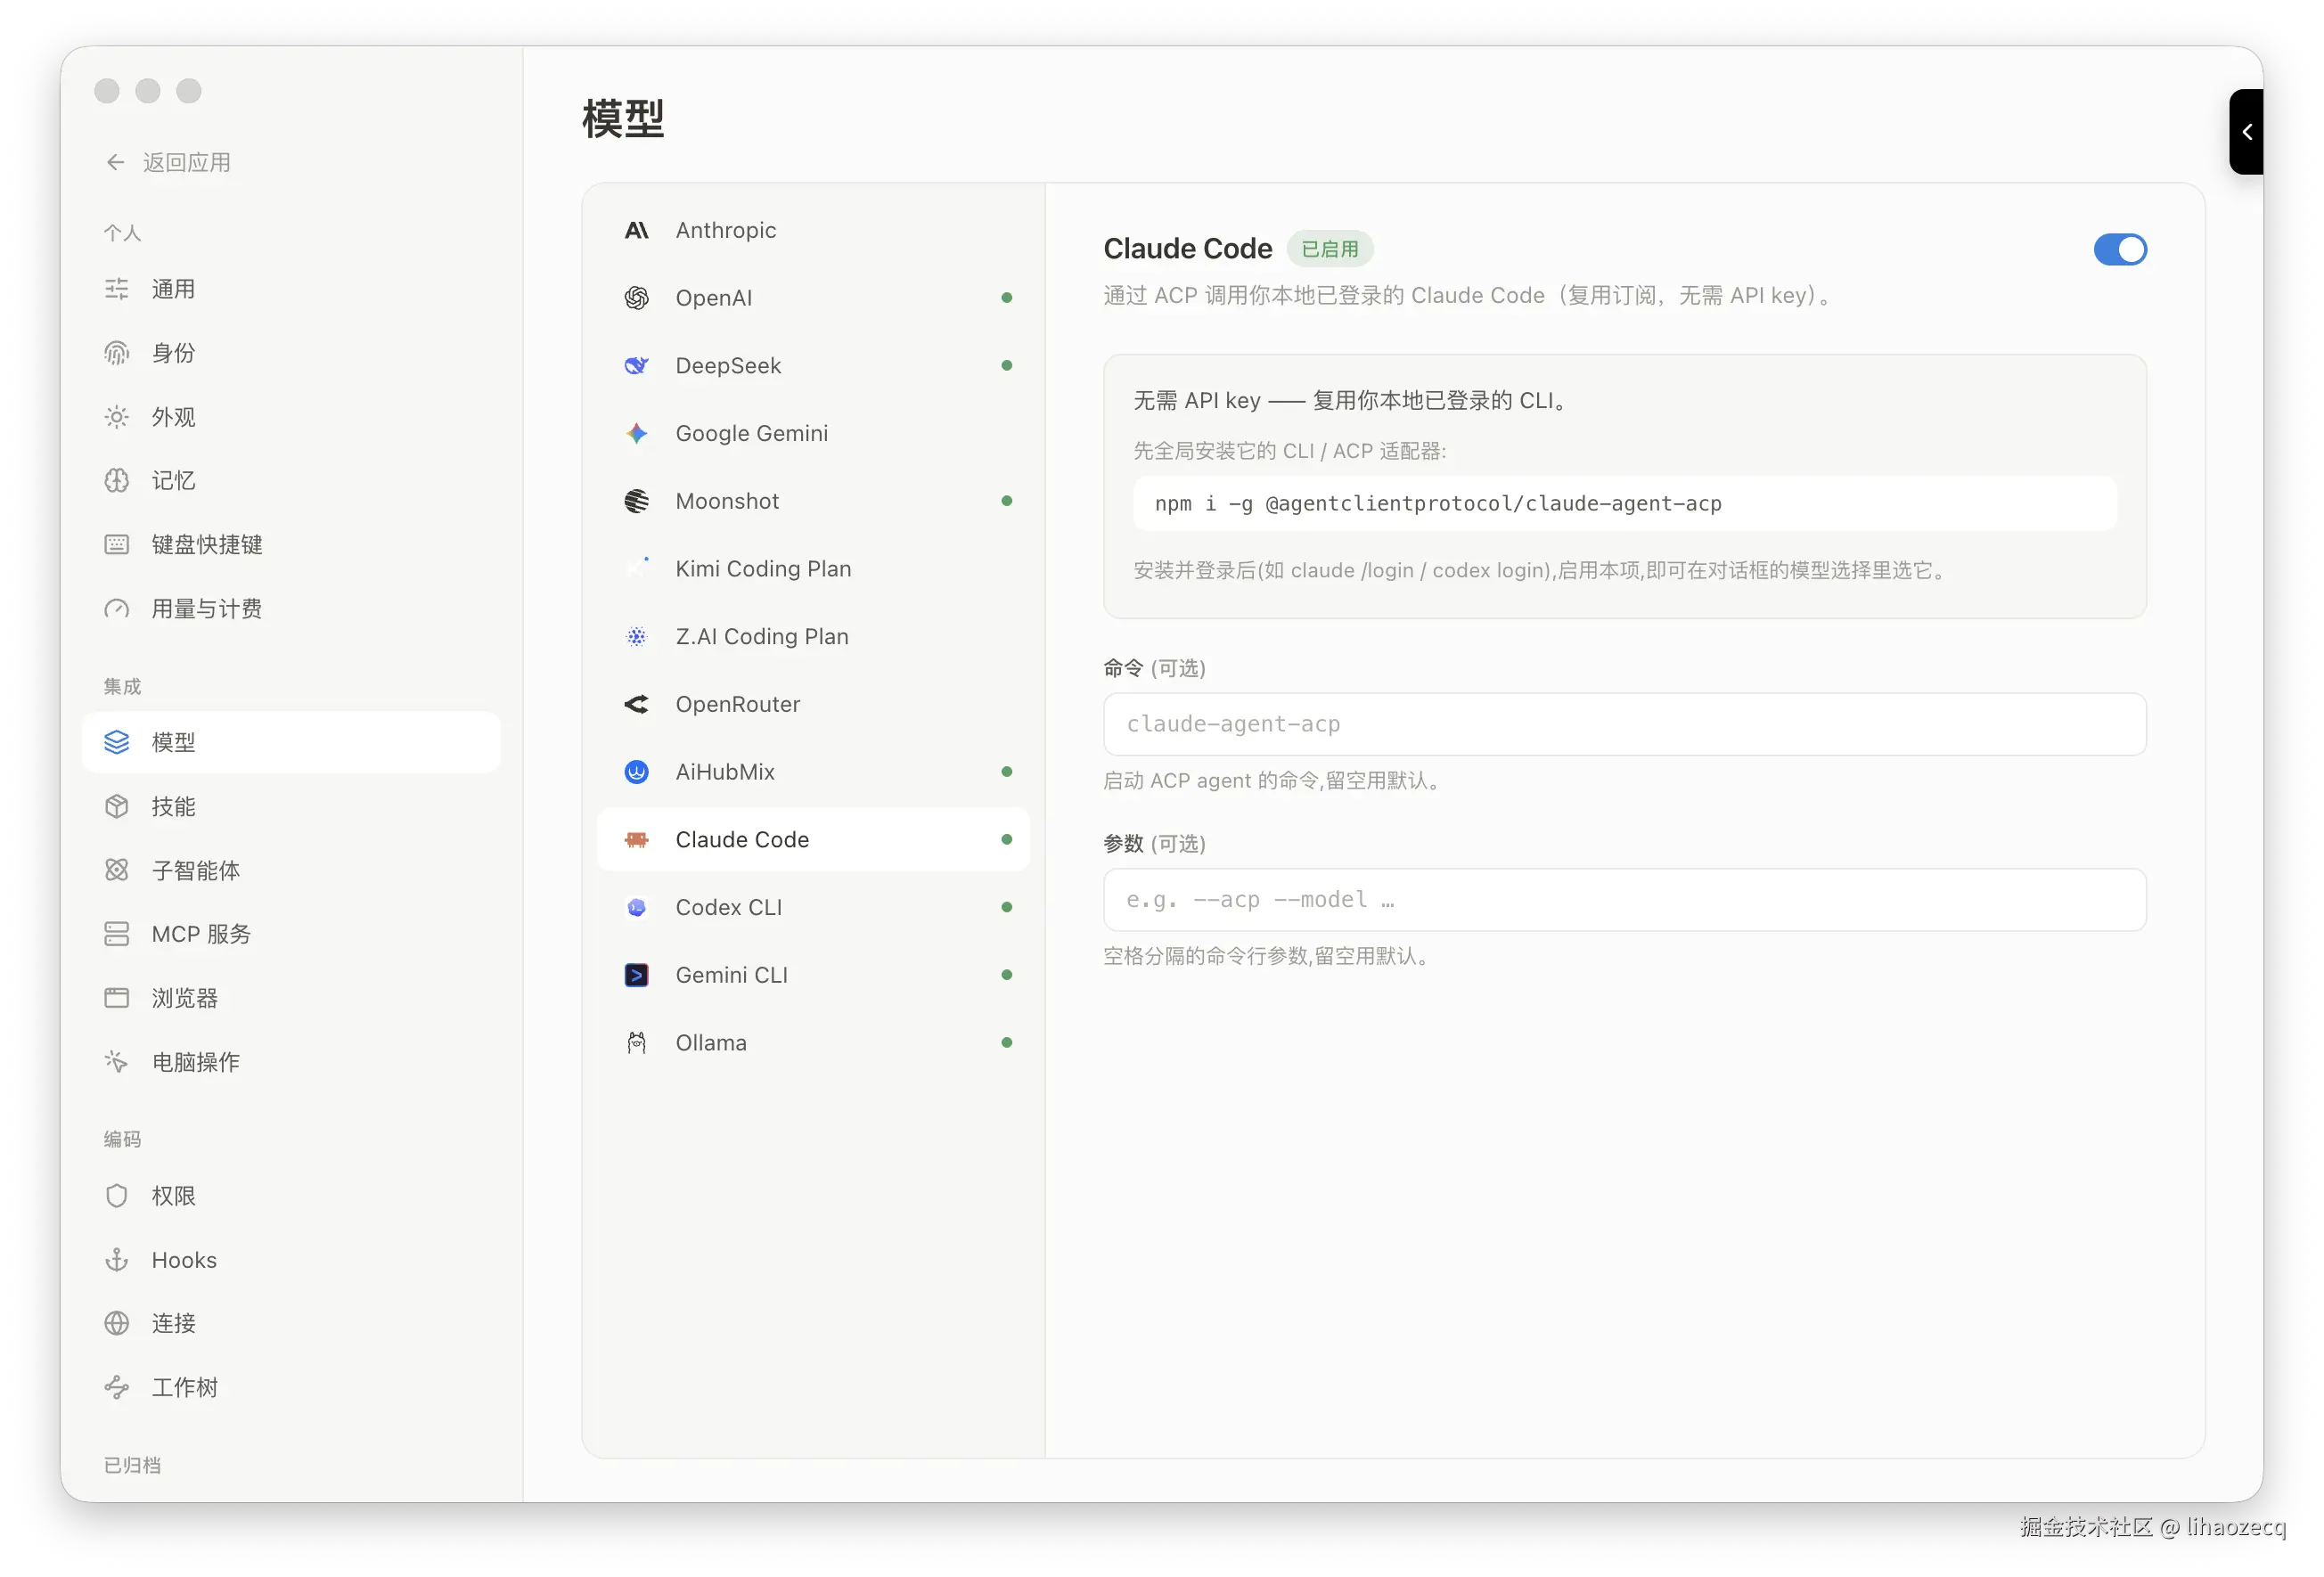
Task: Open 通用 general settings icon
Action: (117, 289)
